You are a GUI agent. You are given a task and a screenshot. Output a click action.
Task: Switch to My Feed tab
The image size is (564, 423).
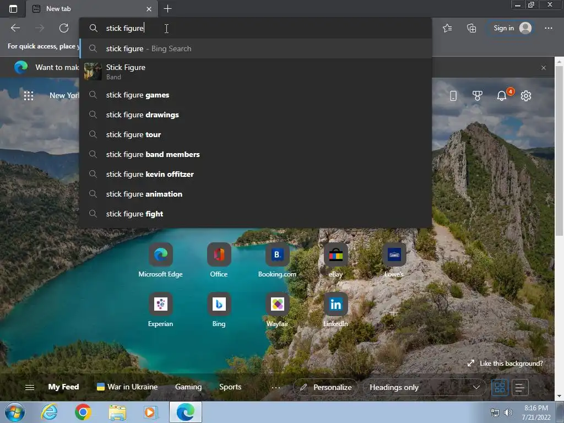pos(64,387)
